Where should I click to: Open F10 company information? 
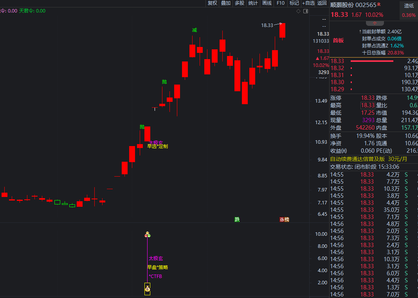[281, 3]
